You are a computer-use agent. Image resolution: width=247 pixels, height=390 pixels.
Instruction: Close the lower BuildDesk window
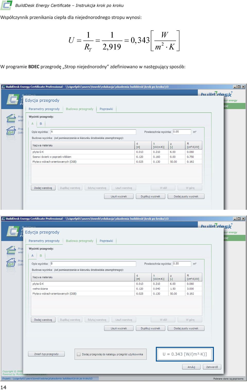tap(243, 219)
